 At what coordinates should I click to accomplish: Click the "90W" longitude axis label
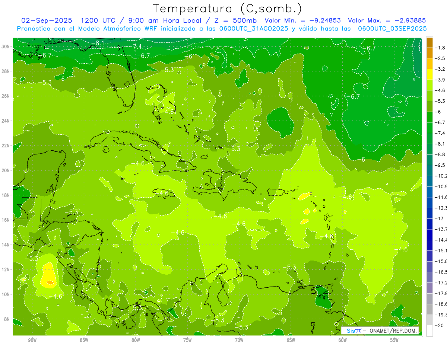32,340
